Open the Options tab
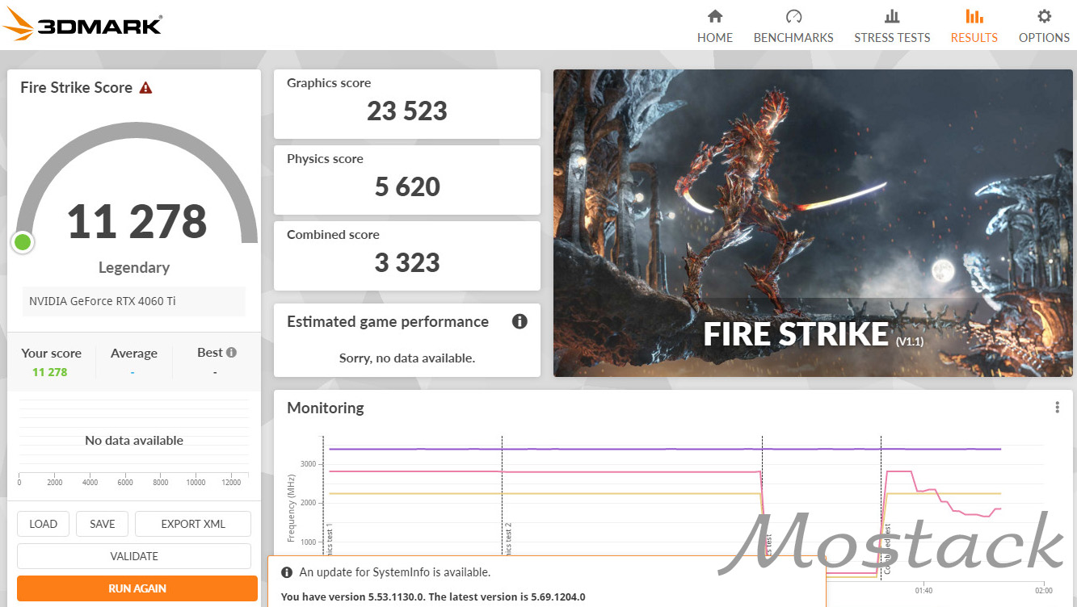Image resolution: width=1077 pixels, height=607 pixels. pyautogui.click(x=1044, y=27)
